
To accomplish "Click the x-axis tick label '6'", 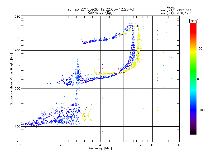I will coord(123,145).
